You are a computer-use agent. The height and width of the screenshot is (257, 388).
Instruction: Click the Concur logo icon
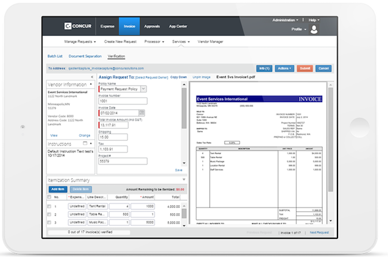tap(68, 26)
